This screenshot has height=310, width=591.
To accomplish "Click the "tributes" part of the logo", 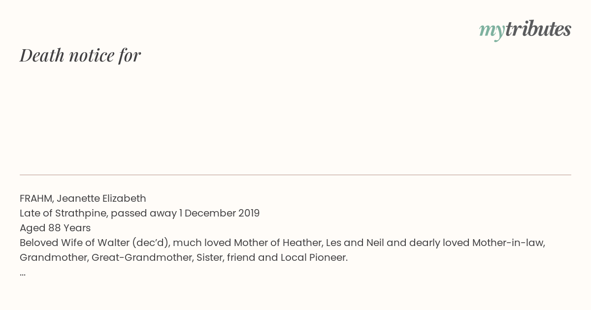I will point(538,30).
